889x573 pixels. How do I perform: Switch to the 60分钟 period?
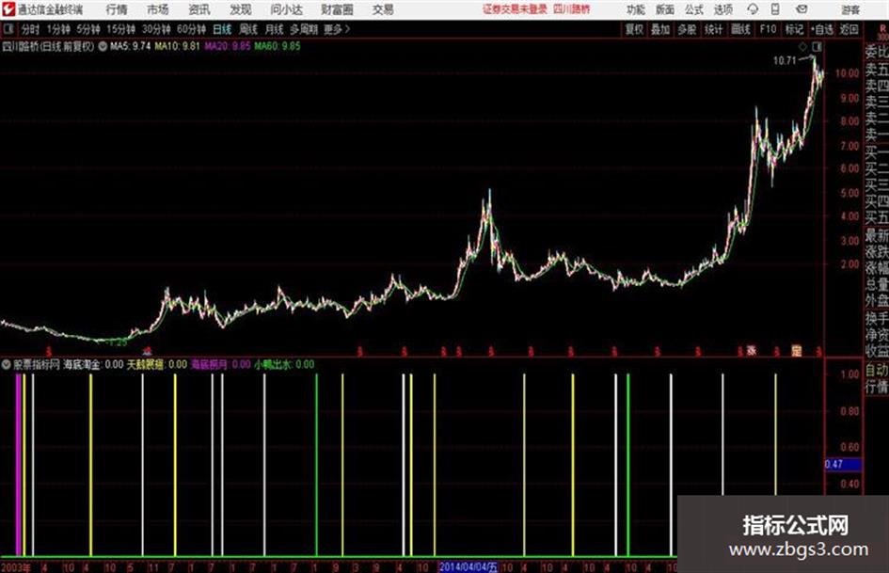(192, 29)
